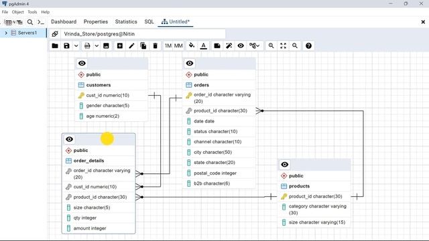Open the File menu

coord(5,12)
